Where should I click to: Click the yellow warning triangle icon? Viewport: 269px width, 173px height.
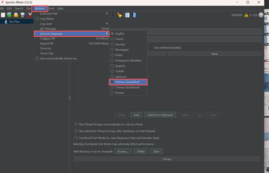pyautogui.click(x=246, y=15)
